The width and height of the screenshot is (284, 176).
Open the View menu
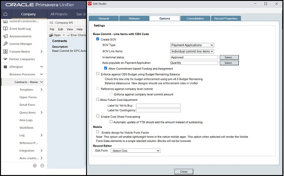point(70,29)
